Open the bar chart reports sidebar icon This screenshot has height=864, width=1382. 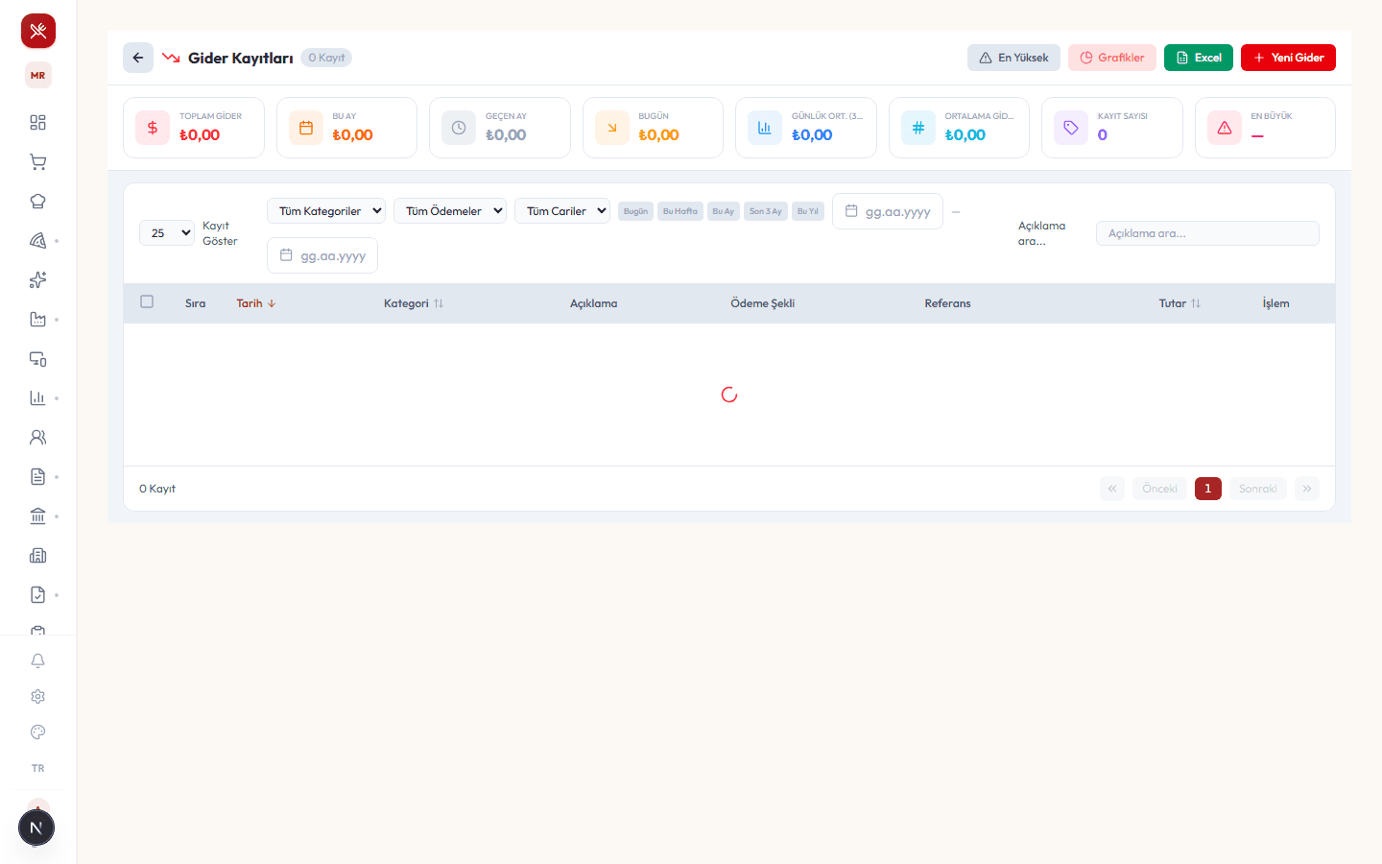click(x=37, y=397)
